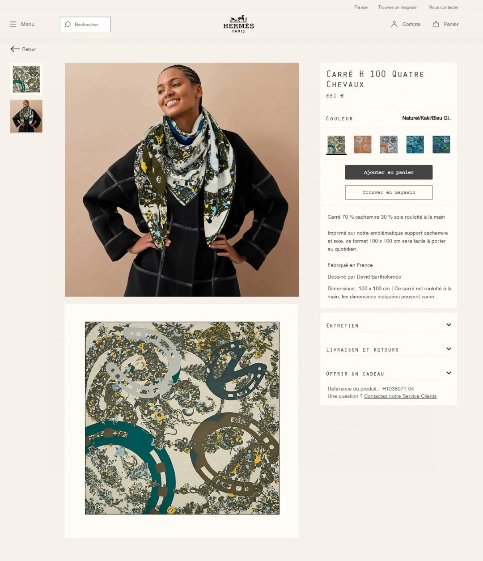The image size is (483, 561).
Task: Select the model-wearing-scarf thumbnail
Action: pyautogui.click(x=26, y=116)
